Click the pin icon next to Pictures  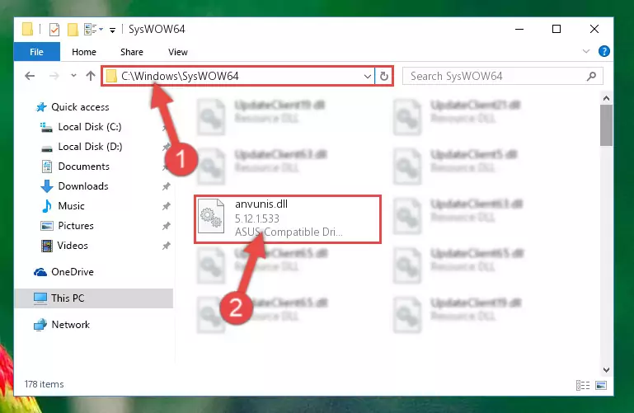click(166, 226)
